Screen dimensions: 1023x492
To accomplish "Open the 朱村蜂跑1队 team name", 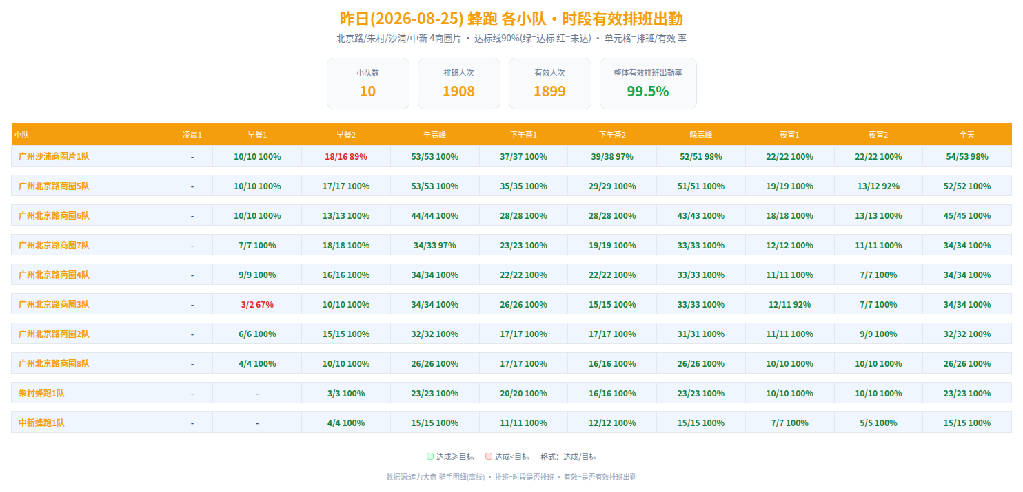I will click(x=41, y=393).
